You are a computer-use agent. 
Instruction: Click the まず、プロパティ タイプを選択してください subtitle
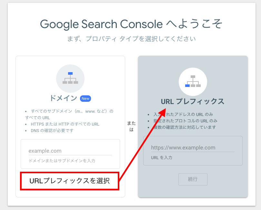point(132,39)
